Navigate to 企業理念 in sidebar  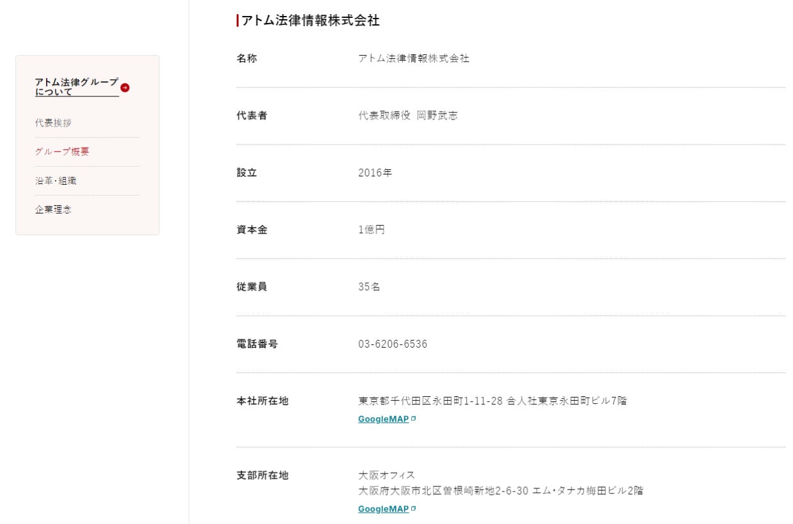pos(53,210)
